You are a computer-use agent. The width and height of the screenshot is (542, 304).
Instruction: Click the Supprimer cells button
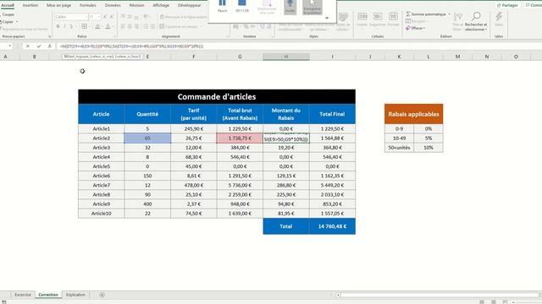click(x=378, y=19)
